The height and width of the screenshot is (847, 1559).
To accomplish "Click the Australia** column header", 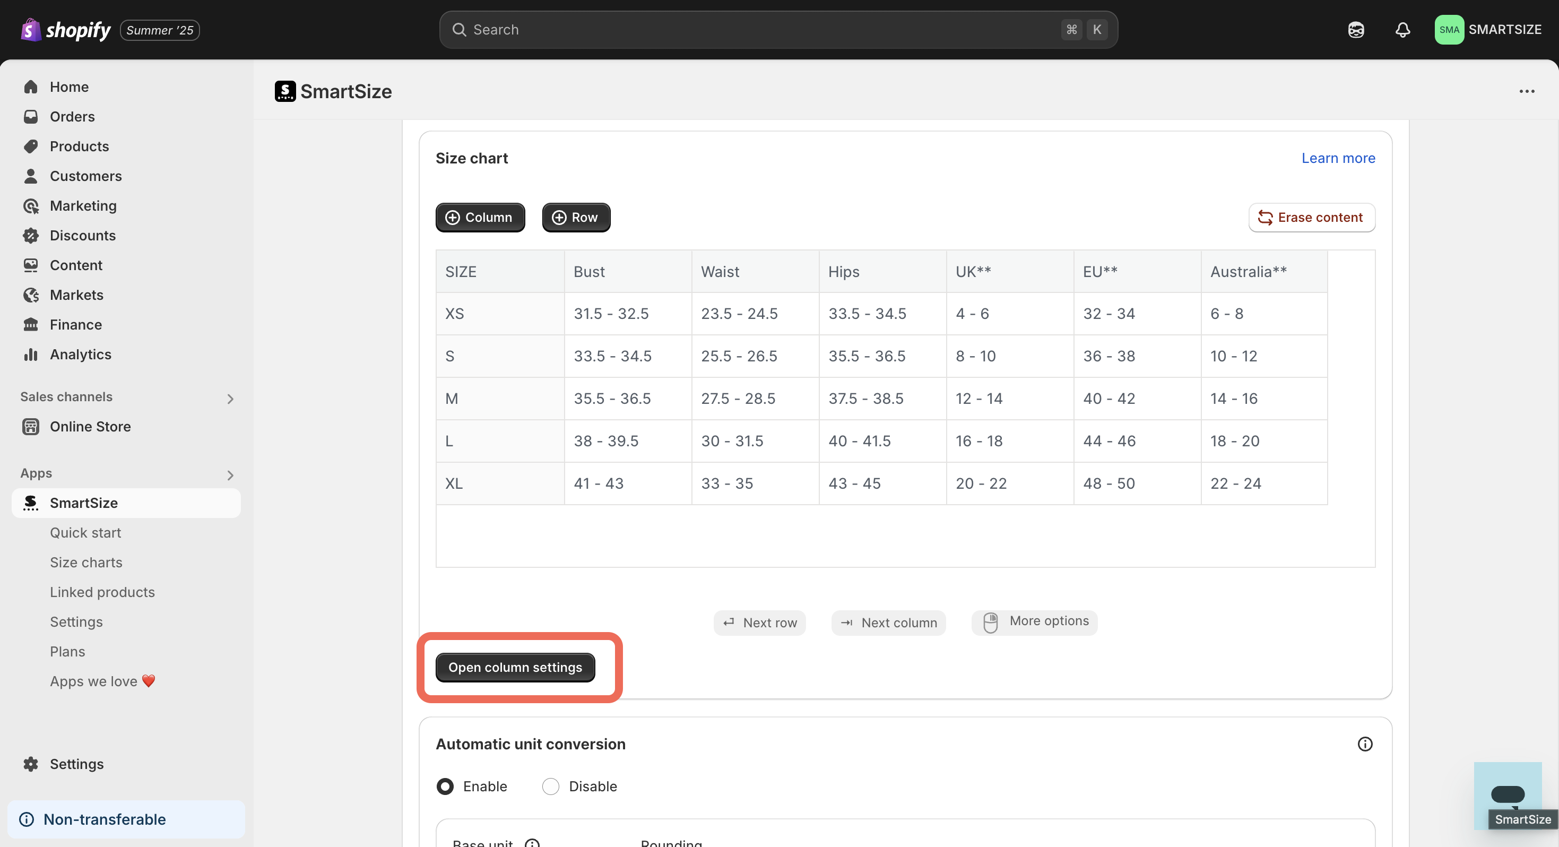I will 1264,271.
